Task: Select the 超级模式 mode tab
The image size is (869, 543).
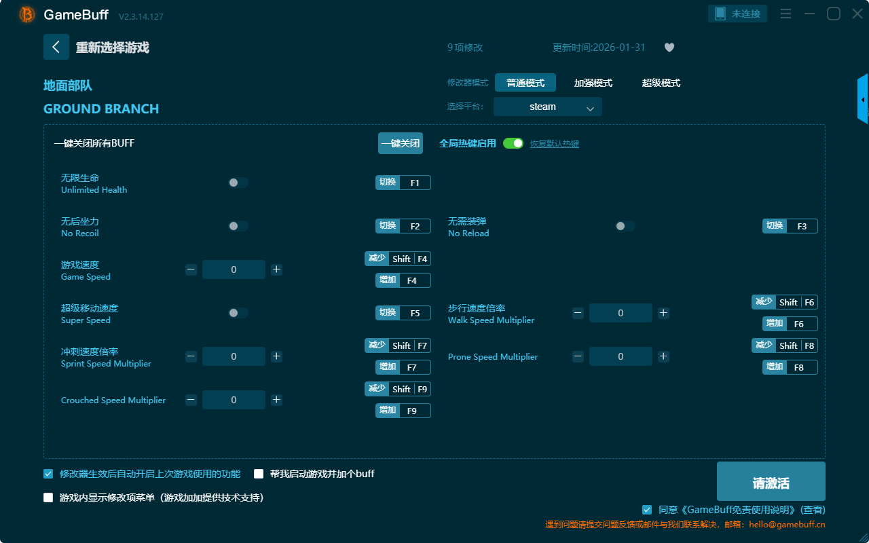Action: pyautogui.click(x=661, y=83)
